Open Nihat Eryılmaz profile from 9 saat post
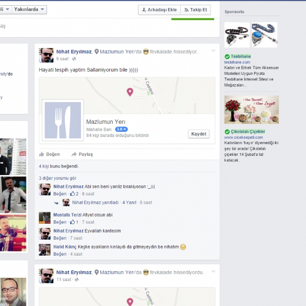The height and width of the screenshot is (306, 306). click(x=74, y=52)
